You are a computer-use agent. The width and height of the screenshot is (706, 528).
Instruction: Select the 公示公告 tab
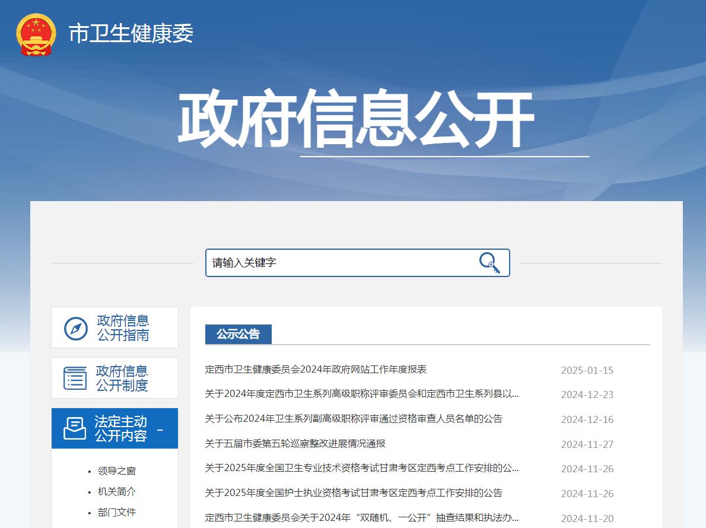click(238, 334)
